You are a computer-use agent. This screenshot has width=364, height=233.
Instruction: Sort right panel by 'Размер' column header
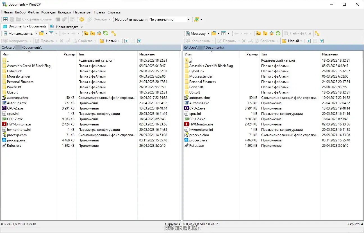coord(249,54)
